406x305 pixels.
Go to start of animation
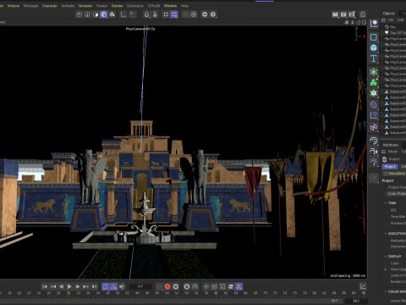tap(45, 286)
